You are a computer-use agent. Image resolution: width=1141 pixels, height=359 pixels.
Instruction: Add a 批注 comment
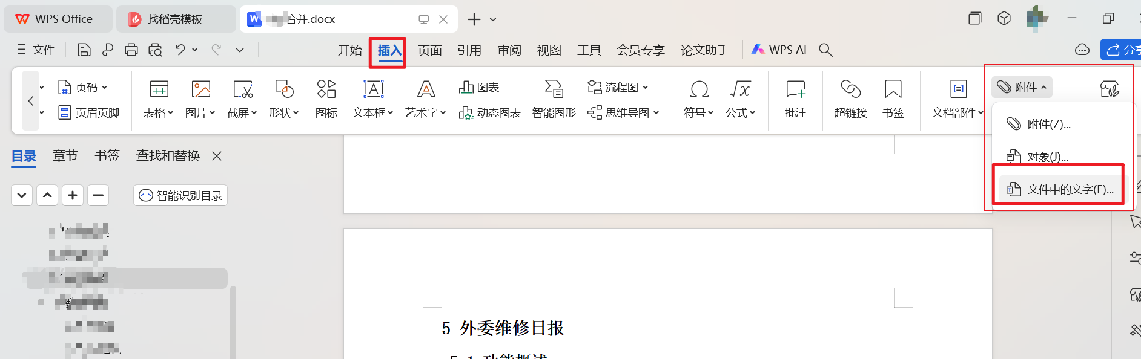(796, 99)
